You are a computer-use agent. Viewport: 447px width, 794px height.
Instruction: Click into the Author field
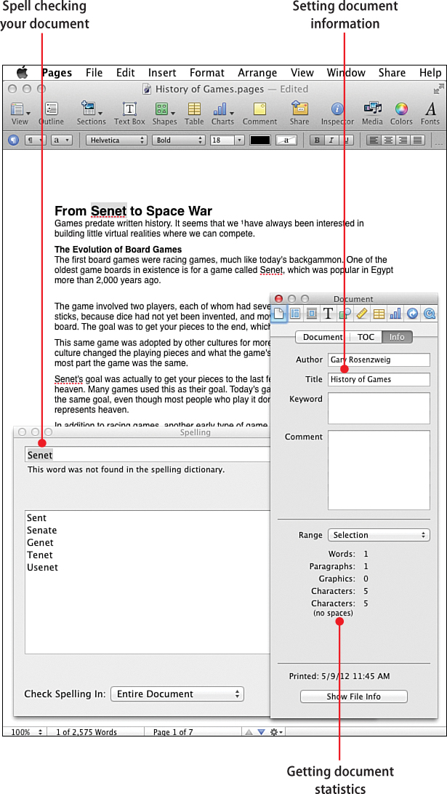pyautogui.click(x=379, y=360)
